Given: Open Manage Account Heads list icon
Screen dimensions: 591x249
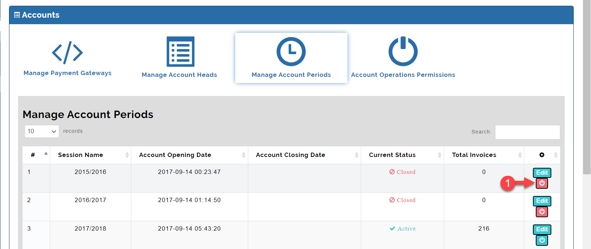Looking at the screenshot, I should pyautogui.click(x=180, y=52).
